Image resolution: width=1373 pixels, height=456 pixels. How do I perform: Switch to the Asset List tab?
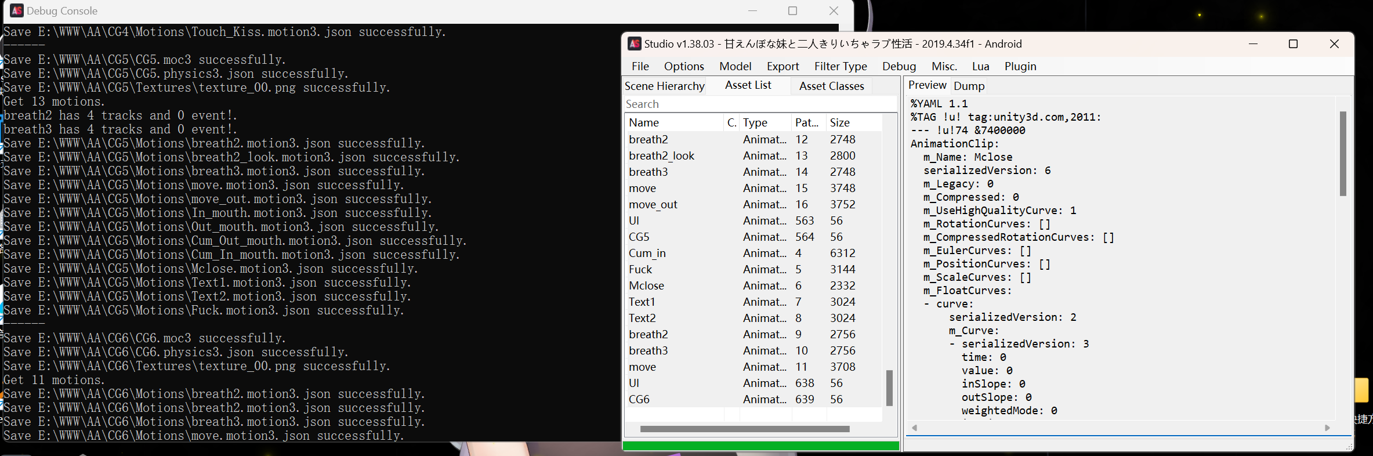(748, 85)
